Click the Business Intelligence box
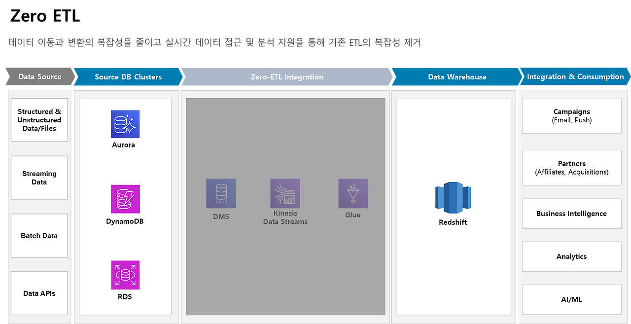Image resolution: width=631 pixels, height=324 pixels. (x=572, y=214)
